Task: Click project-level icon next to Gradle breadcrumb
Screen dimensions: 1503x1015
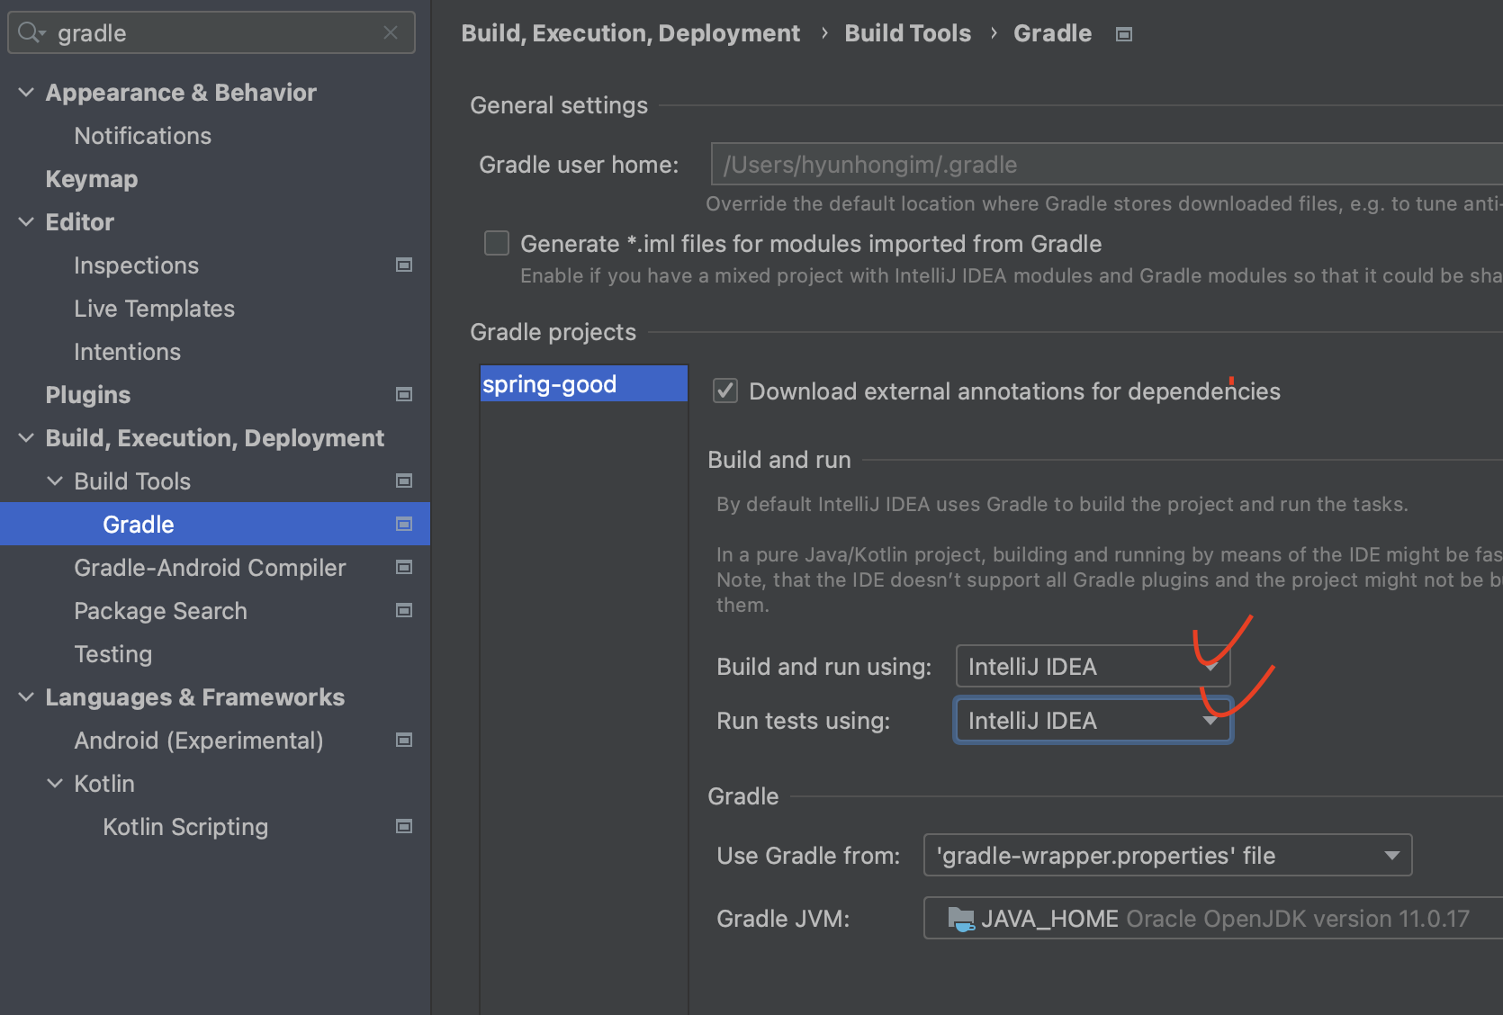Action: click(x=1124, y=34)
